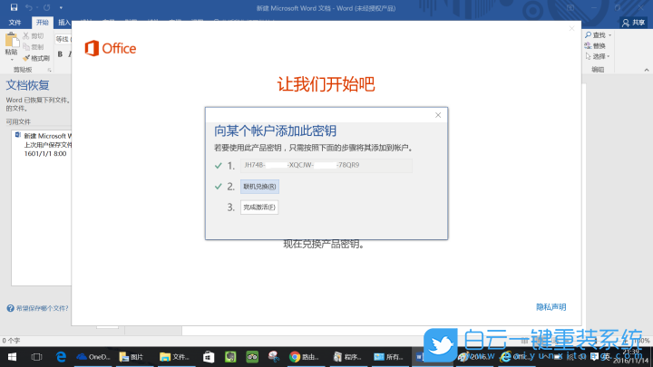Open the Windows Store taskbar icon
Screen dimensions: 653x367
209,357
